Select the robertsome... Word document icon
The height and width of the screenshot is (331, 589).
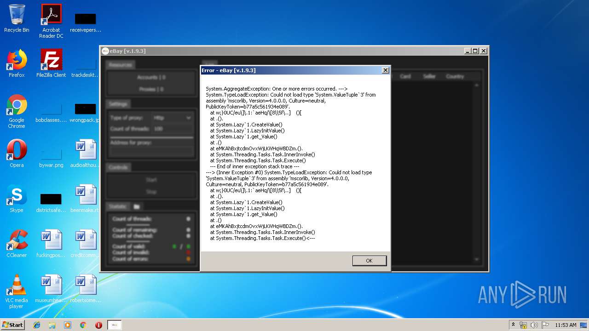coord(86,289)
